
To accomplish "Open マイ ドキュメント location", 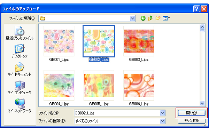I will pos(20,69).
